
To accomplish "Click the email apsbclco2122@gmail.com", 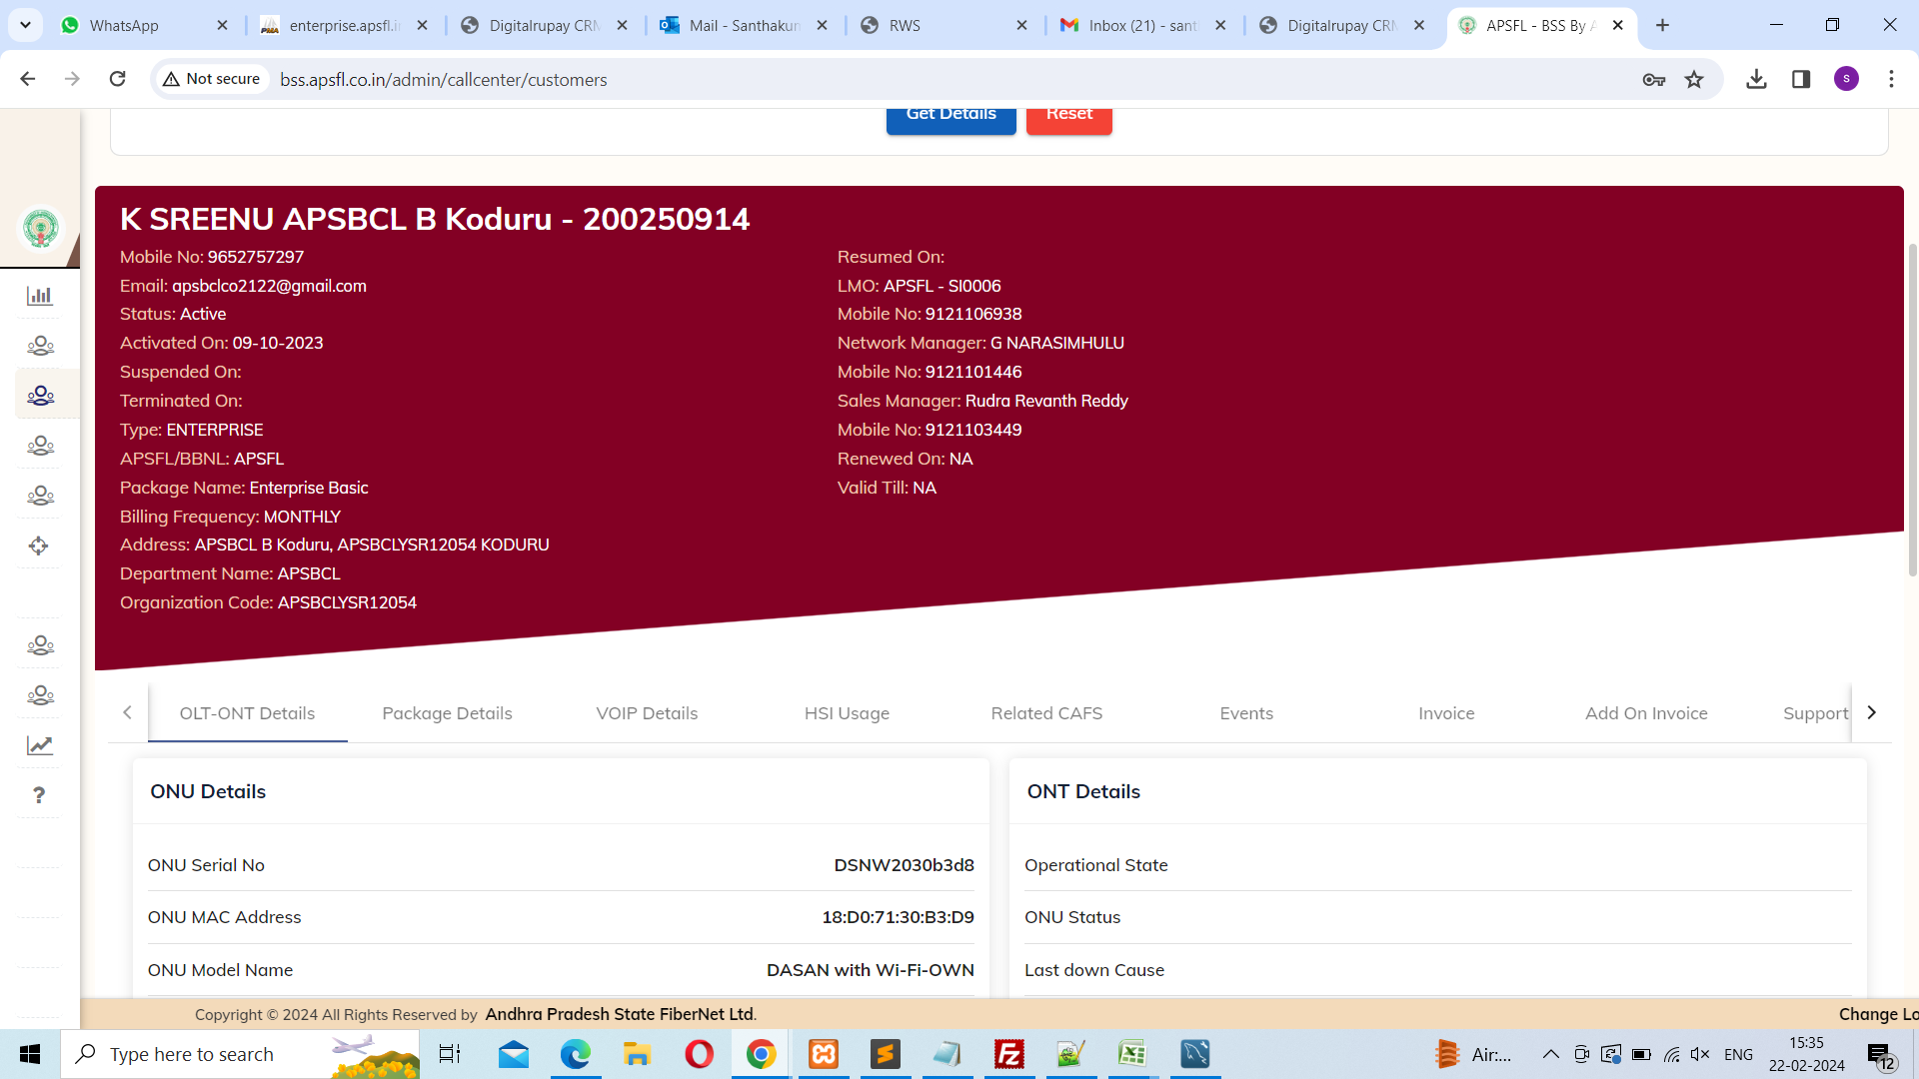I will 269,286.
